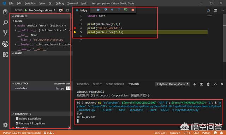
Task: Open the Go menu
Action: point(50,3)
